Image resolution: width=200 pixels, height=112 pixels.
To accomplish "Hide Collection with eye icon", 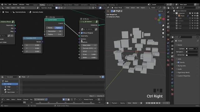I will [x=195, y=13].
